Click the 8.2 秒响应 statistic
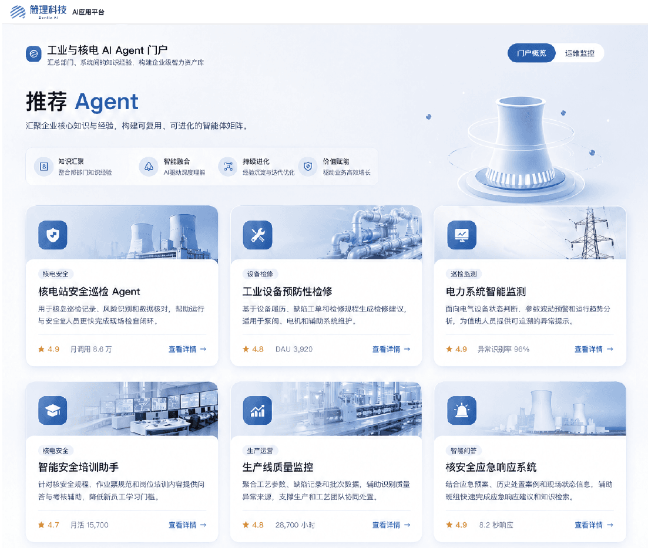648x548 pixels. (x=496, y=525)
